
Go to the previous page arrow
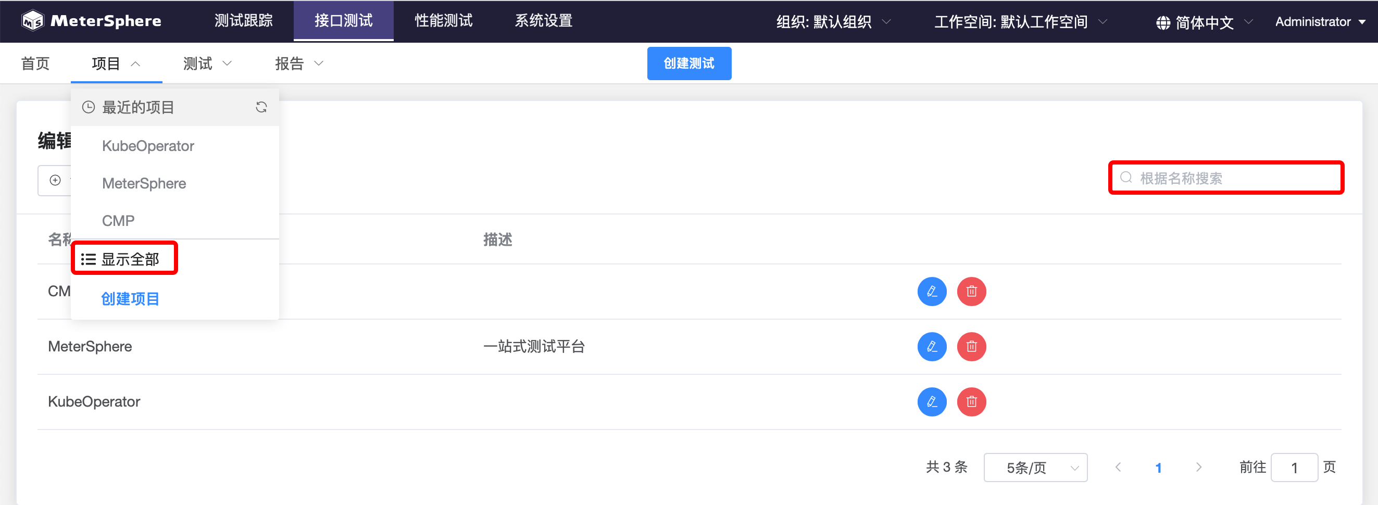point(1118,467)
